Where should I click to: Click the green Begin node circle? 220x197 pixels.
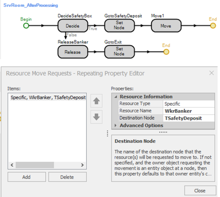click(26, 26)
